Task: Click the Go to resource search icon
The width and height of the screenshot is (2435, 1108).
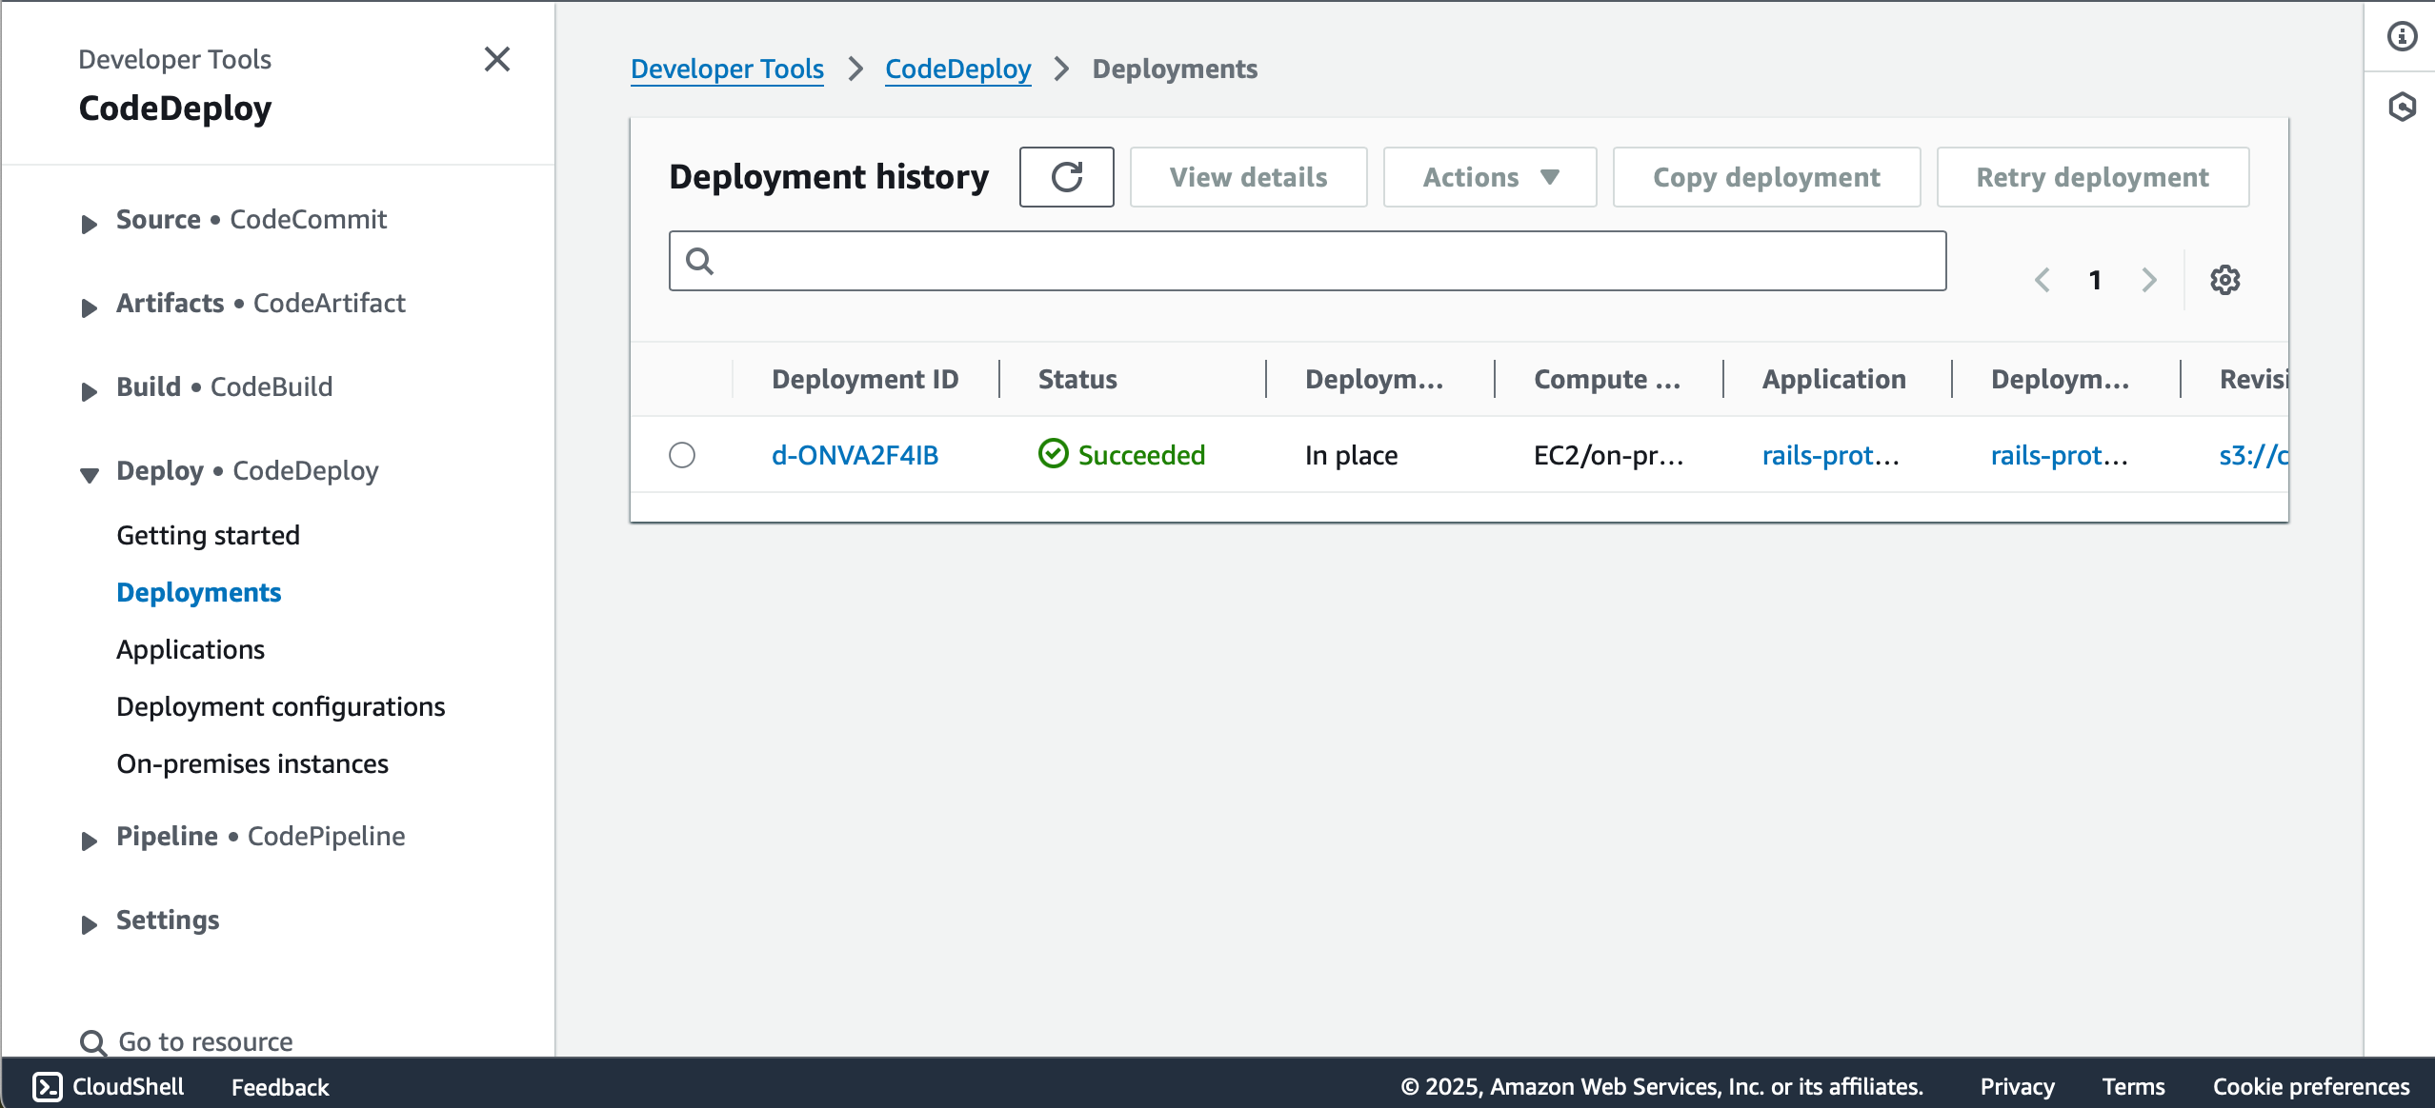Action: 92,1042
